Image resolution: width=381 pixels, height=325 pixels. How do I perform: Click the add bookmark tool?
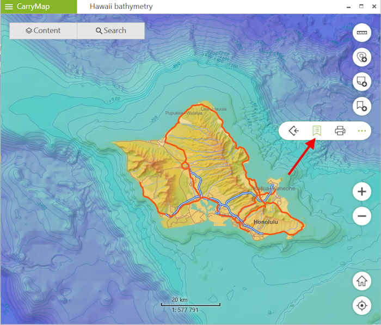click(361, 105)
